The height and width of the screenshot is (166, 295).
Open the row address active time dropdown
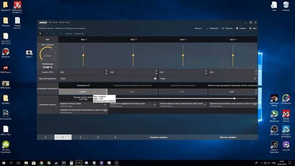point(183,105)
